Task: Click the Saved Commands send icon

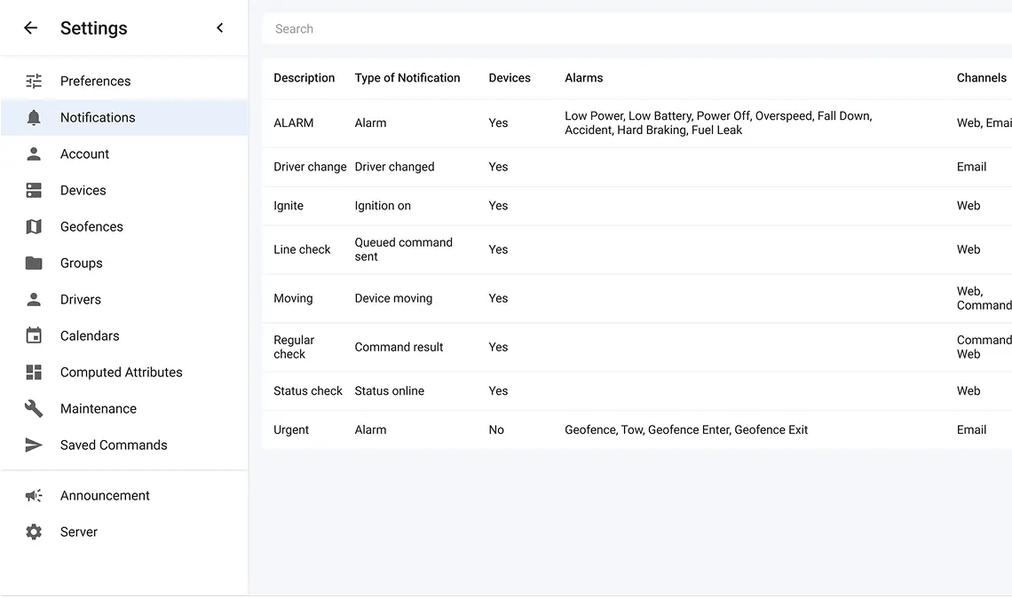Action: [34, 445]
